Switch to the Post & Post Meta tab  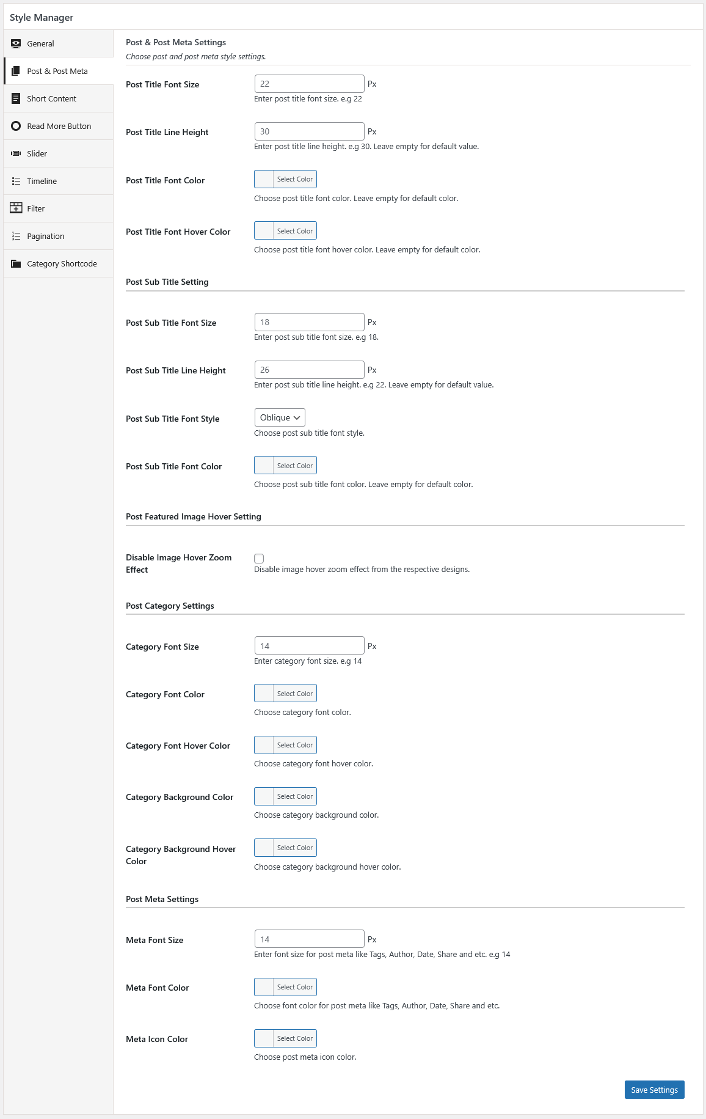[x=57, y=71]
